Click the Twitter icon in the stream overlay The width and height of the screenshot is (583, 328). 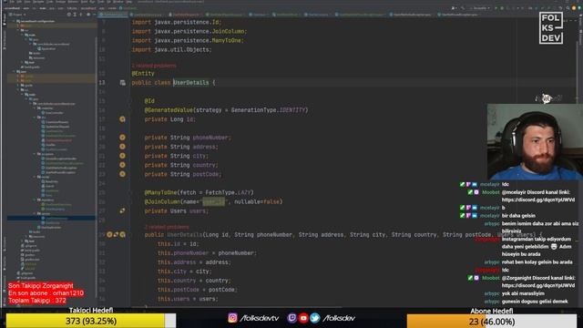[x=315, y=318]
